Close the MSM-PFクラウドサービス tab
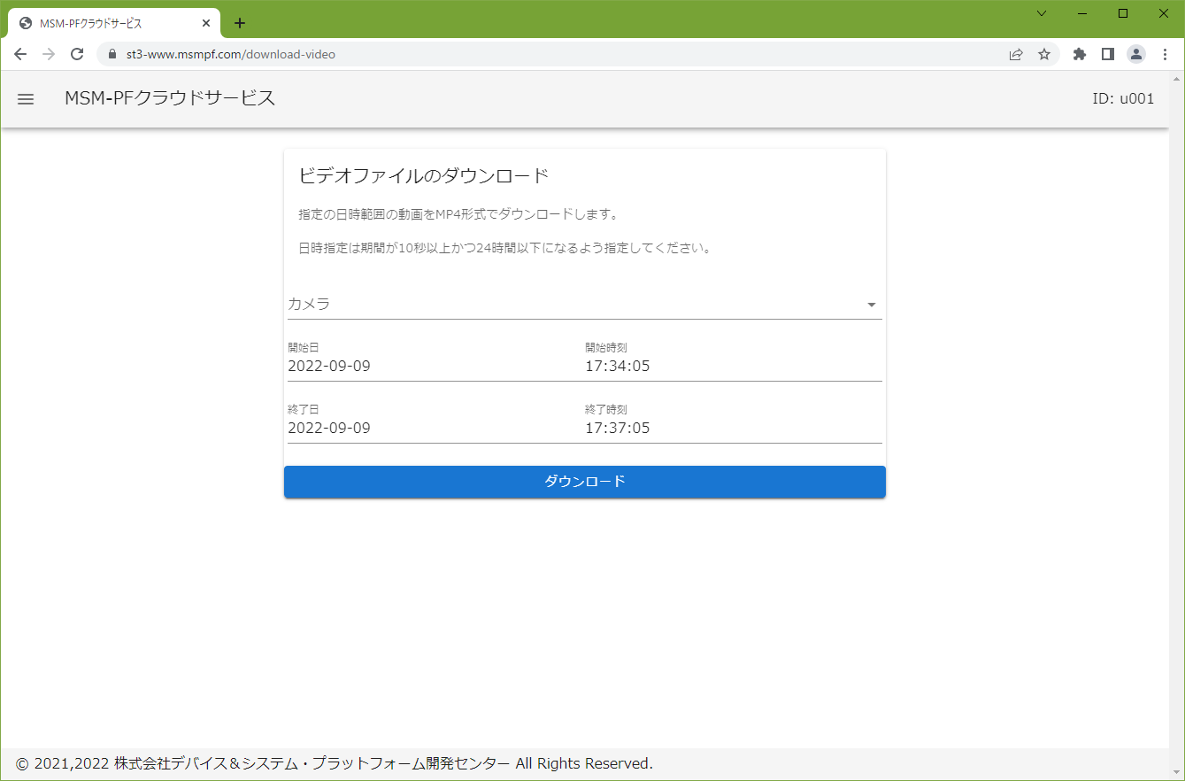Screen dimensions: 1185x781 pyautogui.click(x=206, y=24)
